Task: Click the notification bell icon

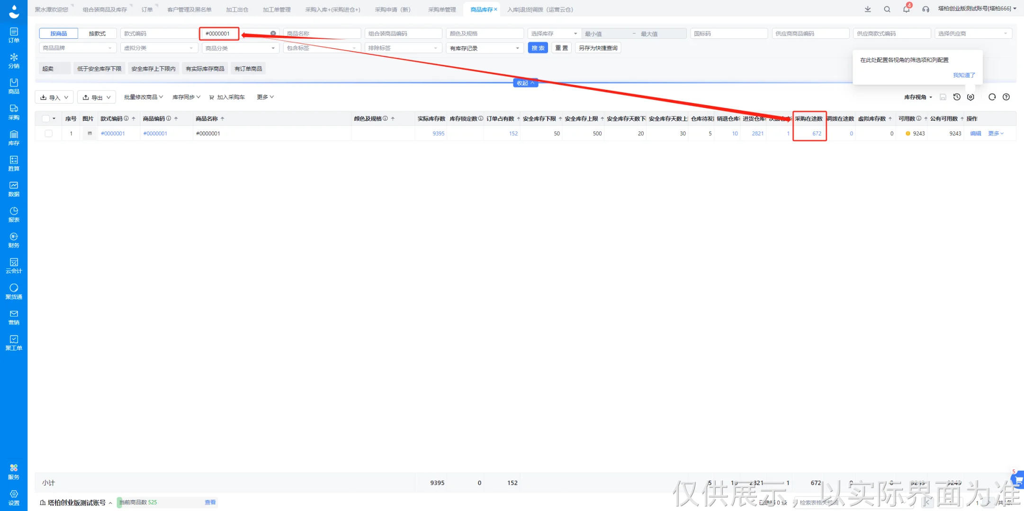Action: 906,9
